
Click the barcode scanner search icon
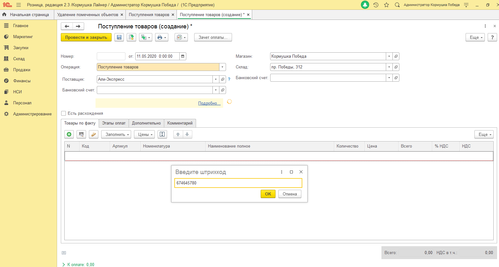coord(81,134)
